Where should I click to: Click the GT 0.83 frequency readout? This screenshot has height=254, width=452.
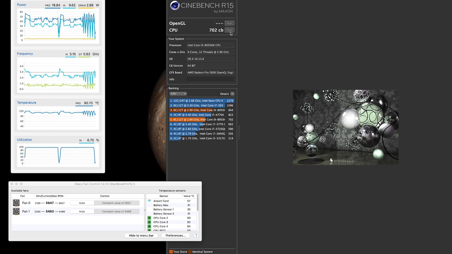[x=84, y=54]
